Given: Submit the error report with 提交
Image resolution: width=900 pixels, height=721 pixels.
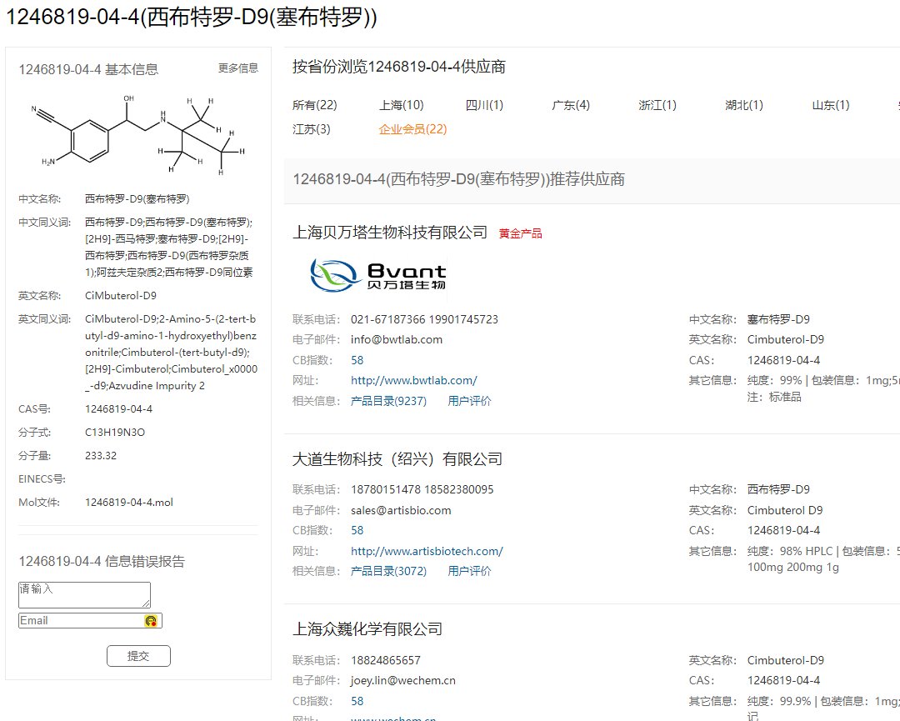Looking at the screenshot, I should point(138,656).
